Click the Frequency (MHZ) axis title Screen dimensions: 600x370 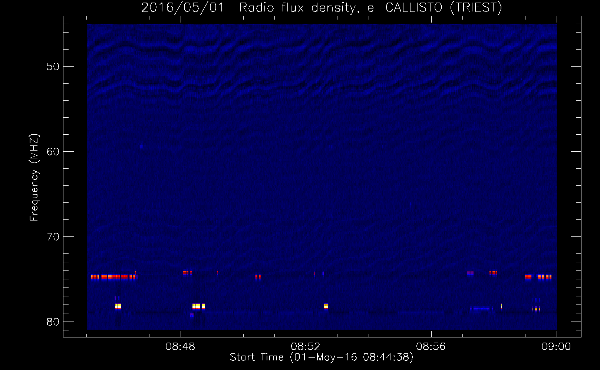coord(34,178)
